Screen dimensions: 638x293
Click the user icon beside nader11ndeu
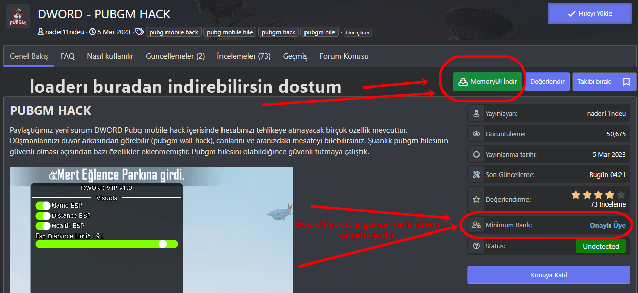41,32
